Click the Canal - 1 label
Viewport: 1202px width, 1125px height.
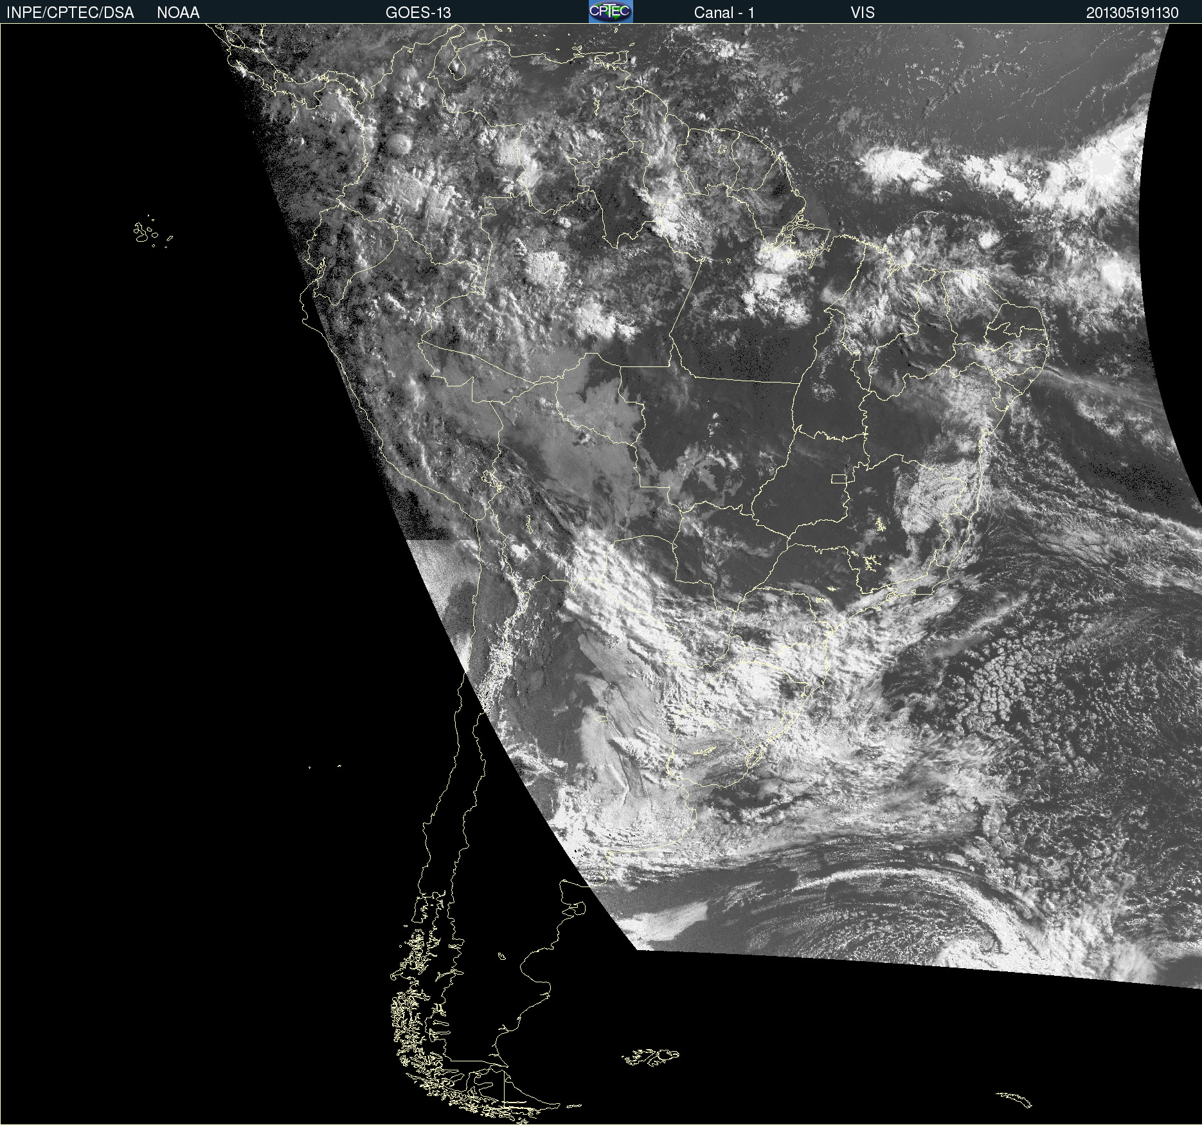point(724,13)
